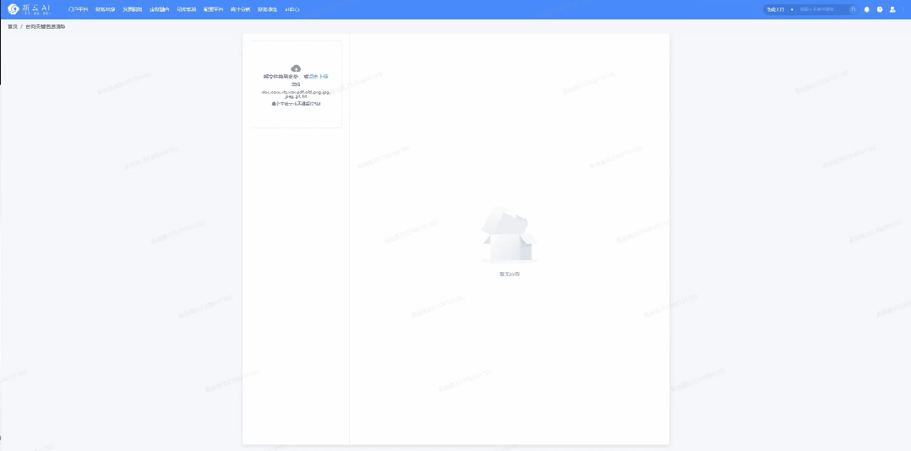Navigate to 首页 in the breadcrumb

pos(13,27)
